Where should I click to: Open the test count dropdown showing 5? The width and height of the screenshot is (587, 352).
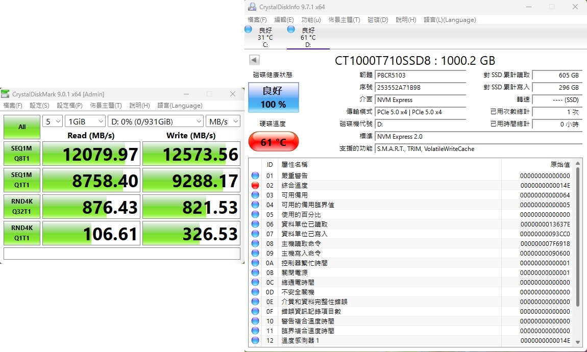tap(53, 121)
